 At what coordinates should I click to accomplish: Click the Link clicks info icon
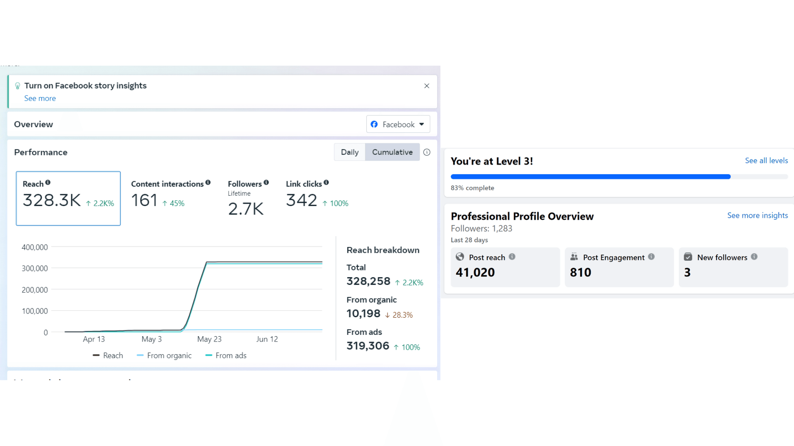click(326, 183)
